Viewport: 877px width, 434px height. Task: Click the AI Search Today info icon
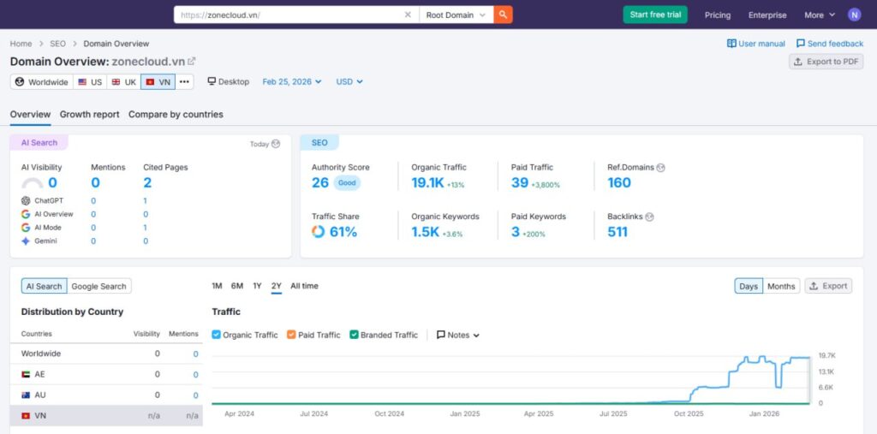(x=276, y=144)
